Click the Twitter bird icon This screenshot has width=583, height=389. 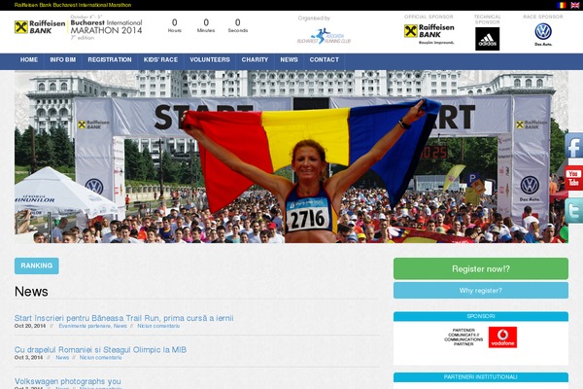pyautogui.click(x=573, y=211)
